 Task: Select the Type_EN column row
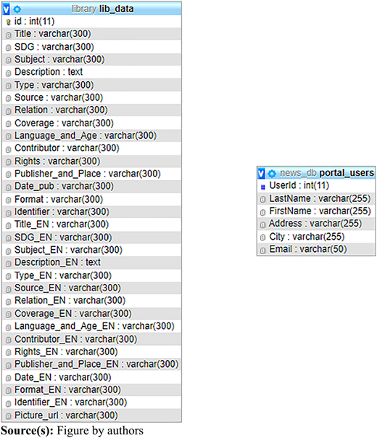[x=92, y=275]
